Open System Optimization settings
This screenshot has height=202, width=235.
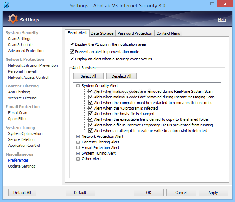tap(25, 133)
